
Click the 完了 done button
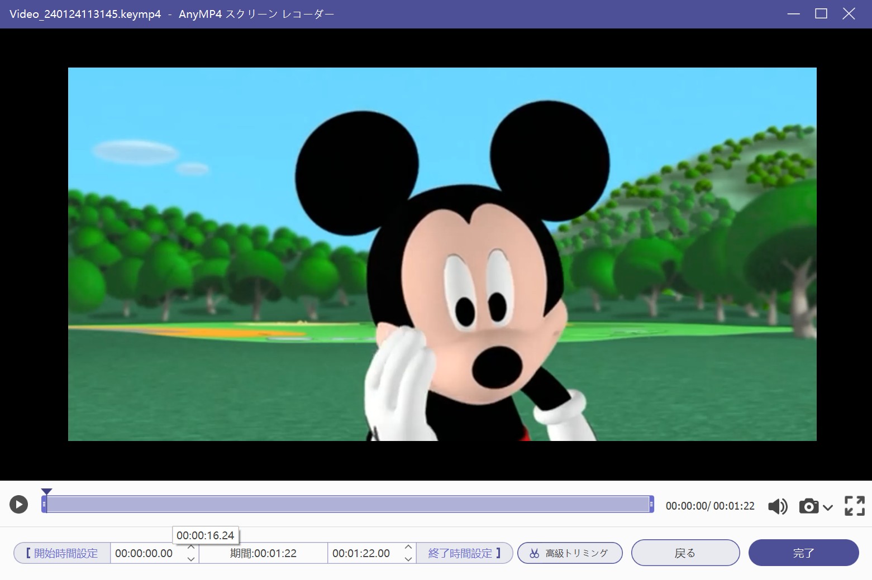(803, 553)
